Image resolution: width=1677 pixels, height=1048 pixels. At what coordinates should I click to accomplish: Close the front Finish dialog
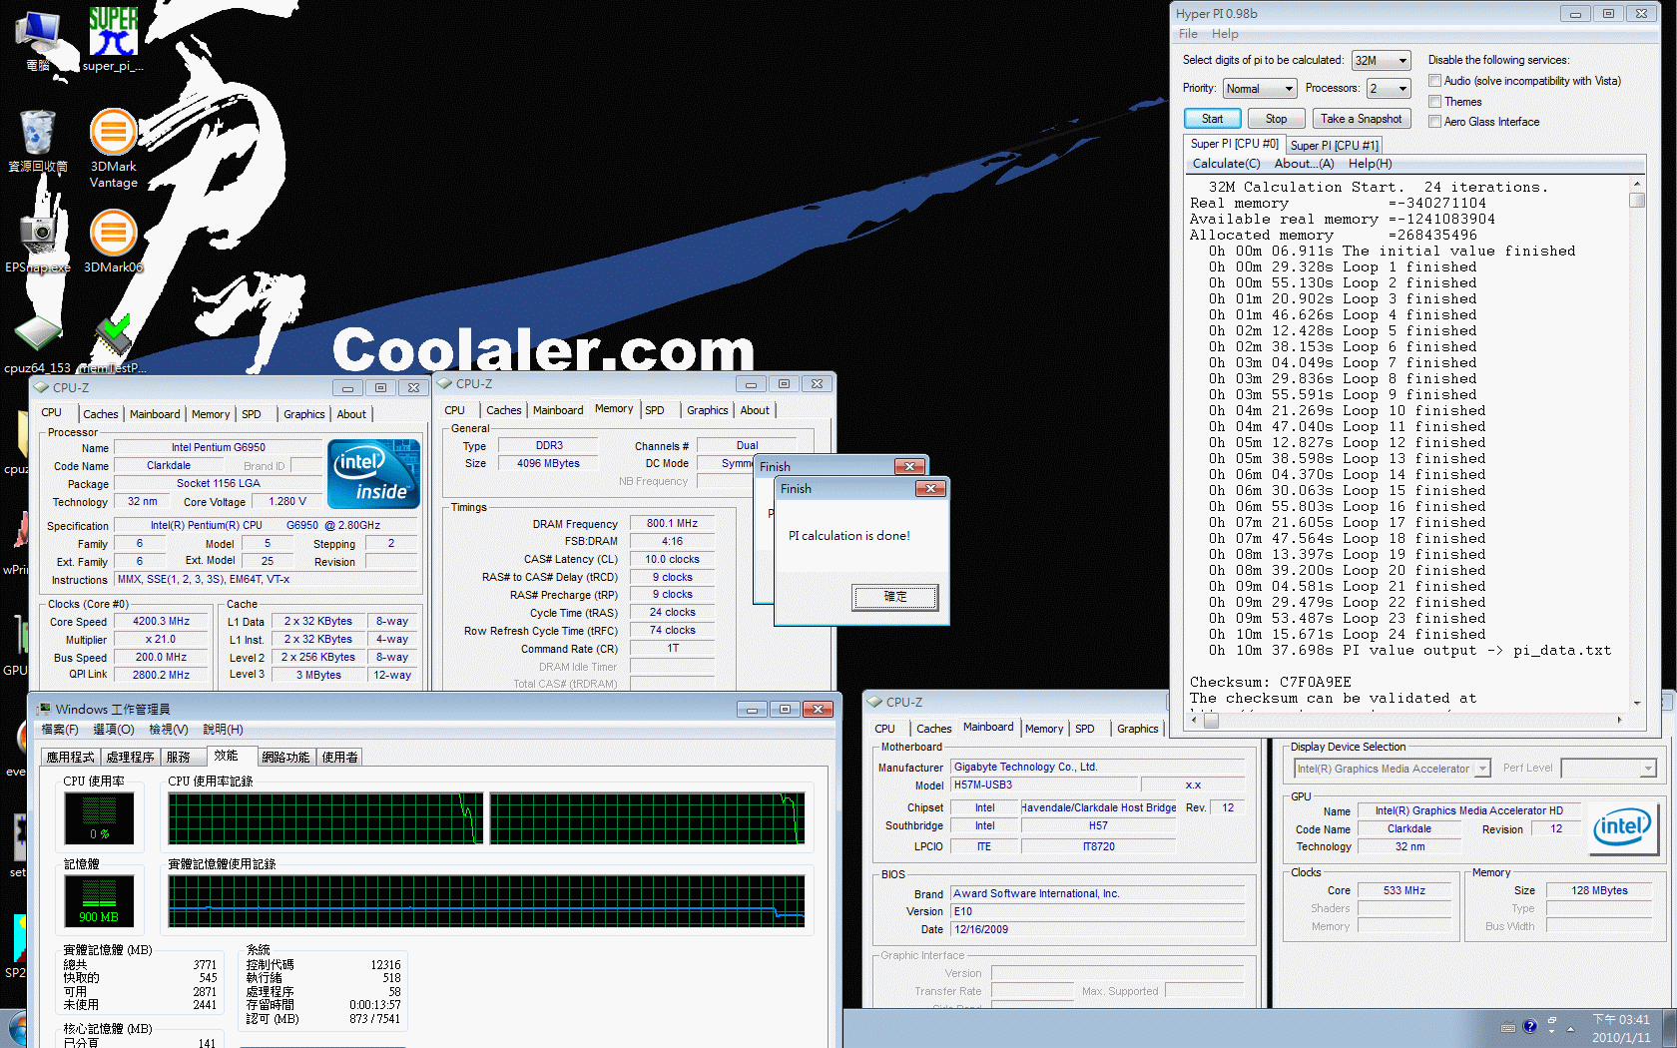pos(930,488)
